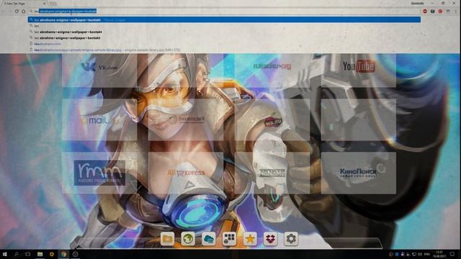Click the green globe icon in dock
Image resolution: width=461 pixels, height=259 pixels.
coord(188,239)
